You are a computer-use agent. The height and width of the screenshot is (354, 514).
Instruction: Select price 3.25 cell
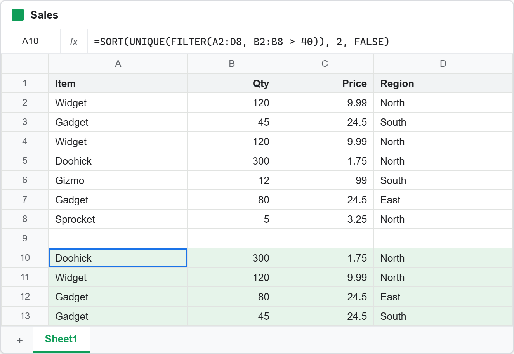click(x=325, y=219)
